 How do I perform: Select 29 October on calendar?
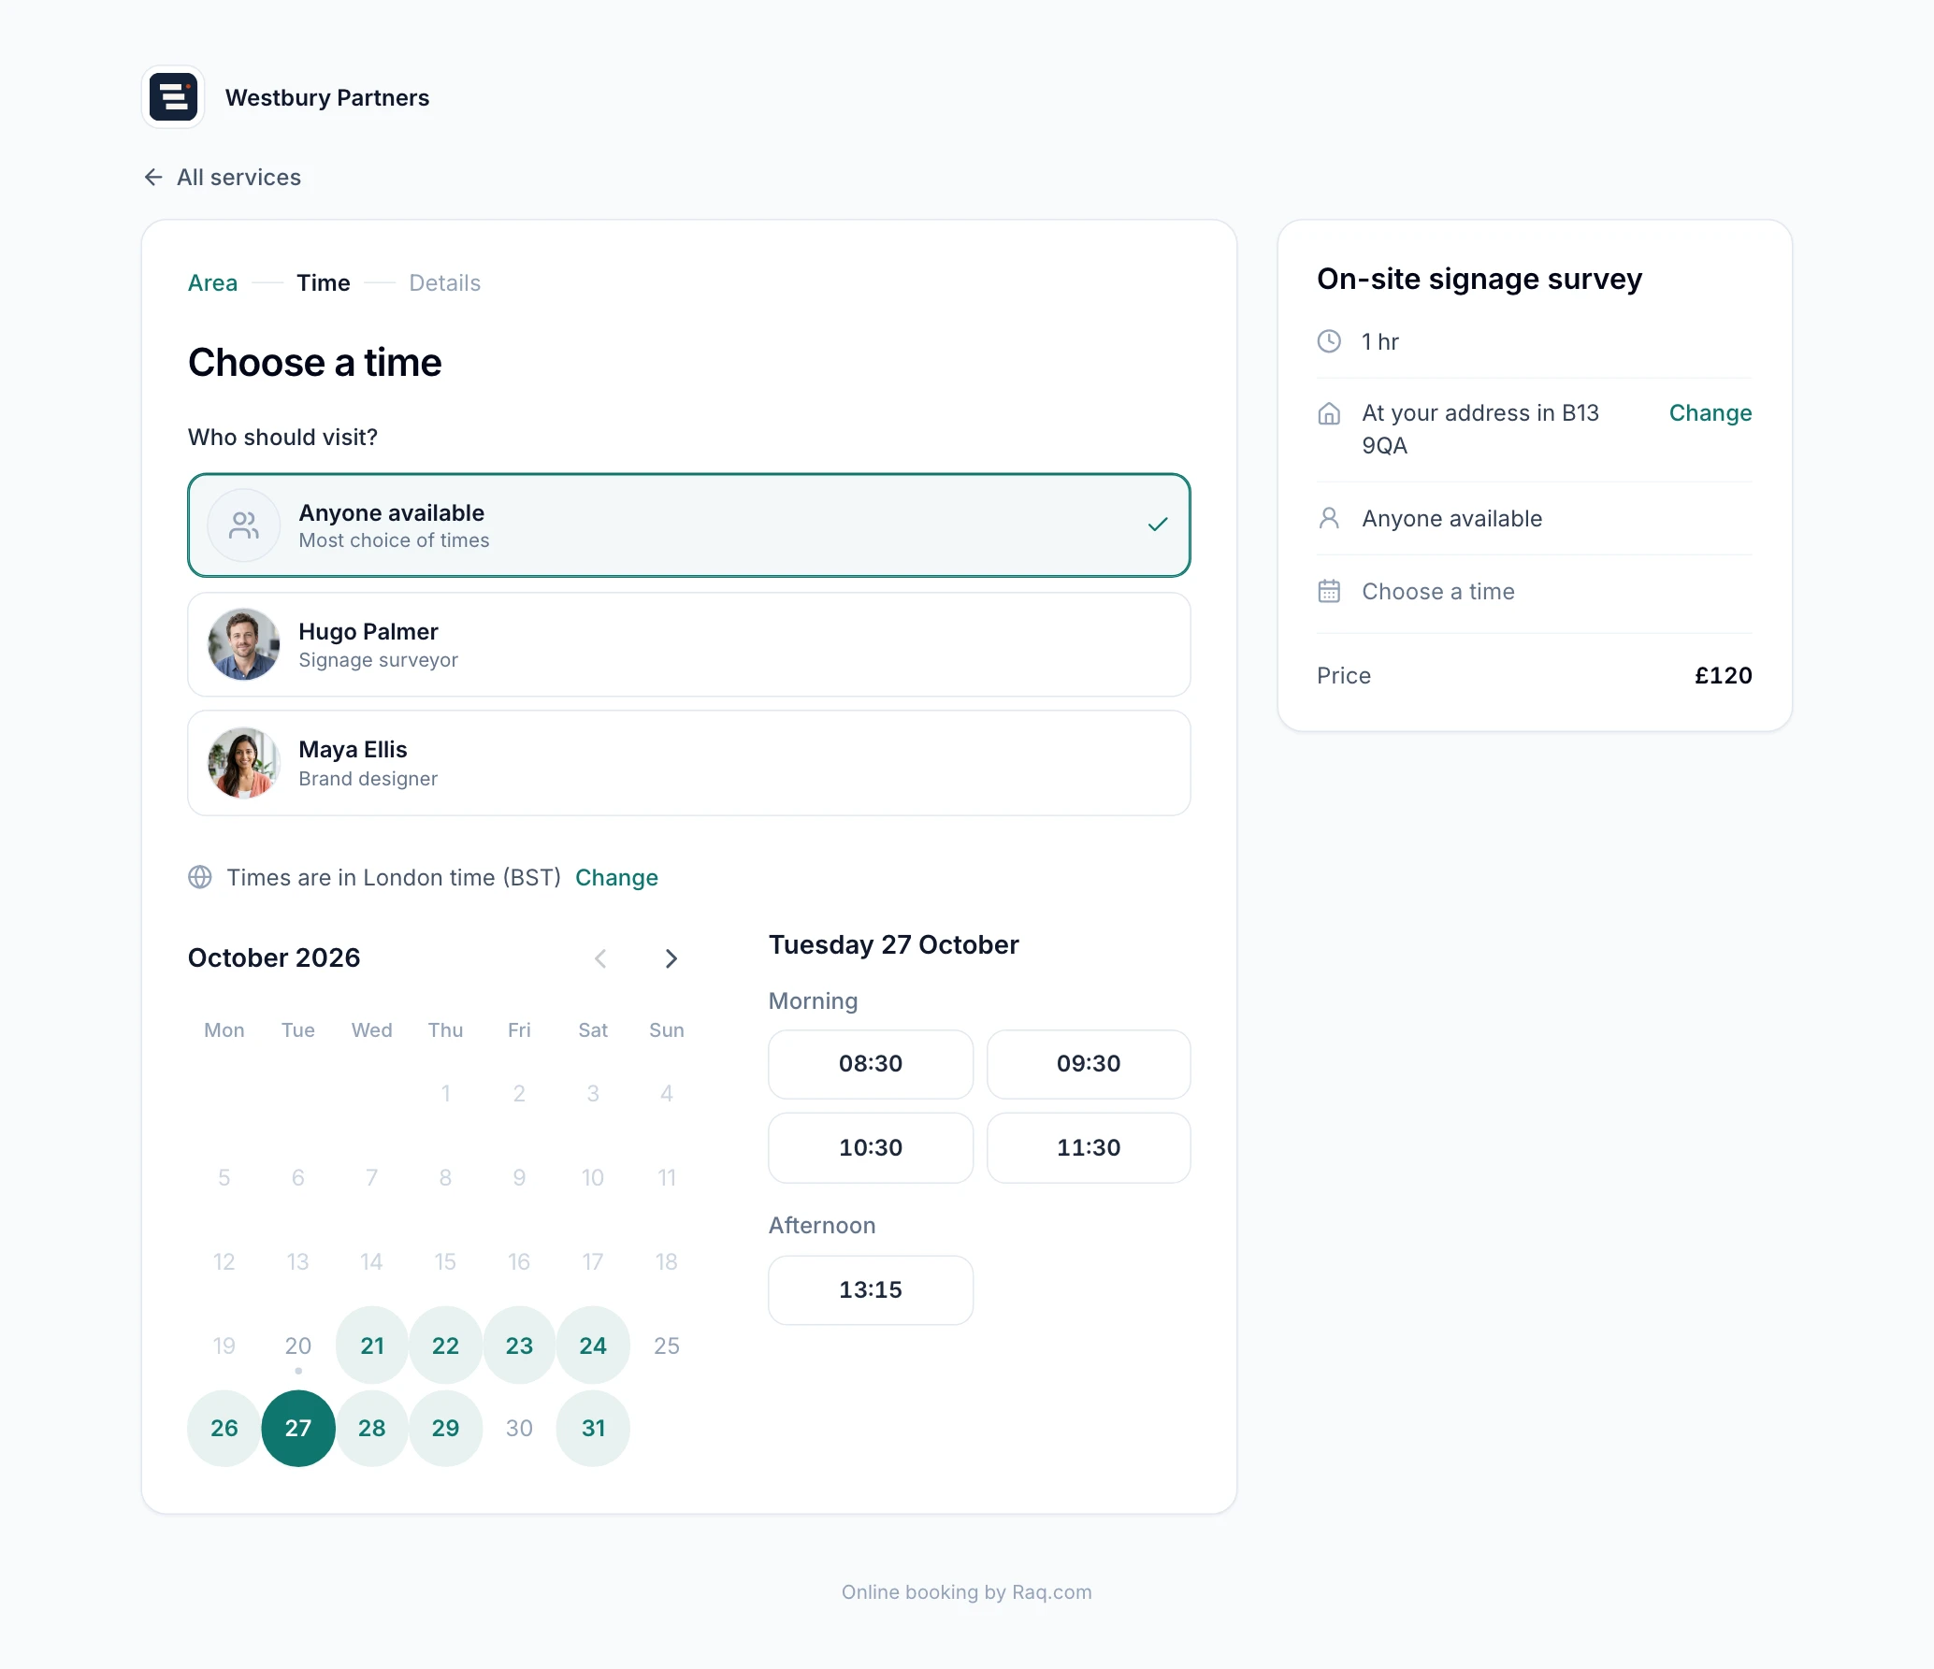click(445, 1428)
